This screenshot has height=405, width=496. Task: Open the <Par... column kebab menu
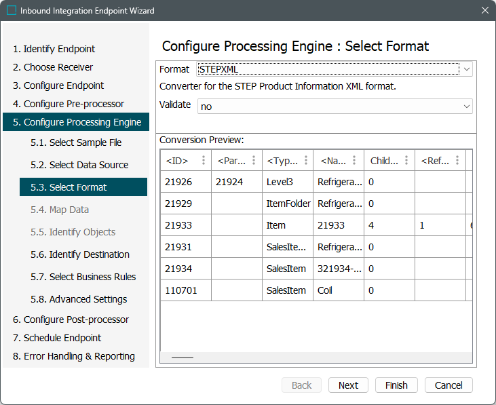(x=253, y=161)
